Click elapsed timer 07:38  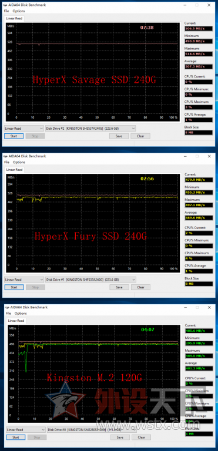click(x=147, y=28)
